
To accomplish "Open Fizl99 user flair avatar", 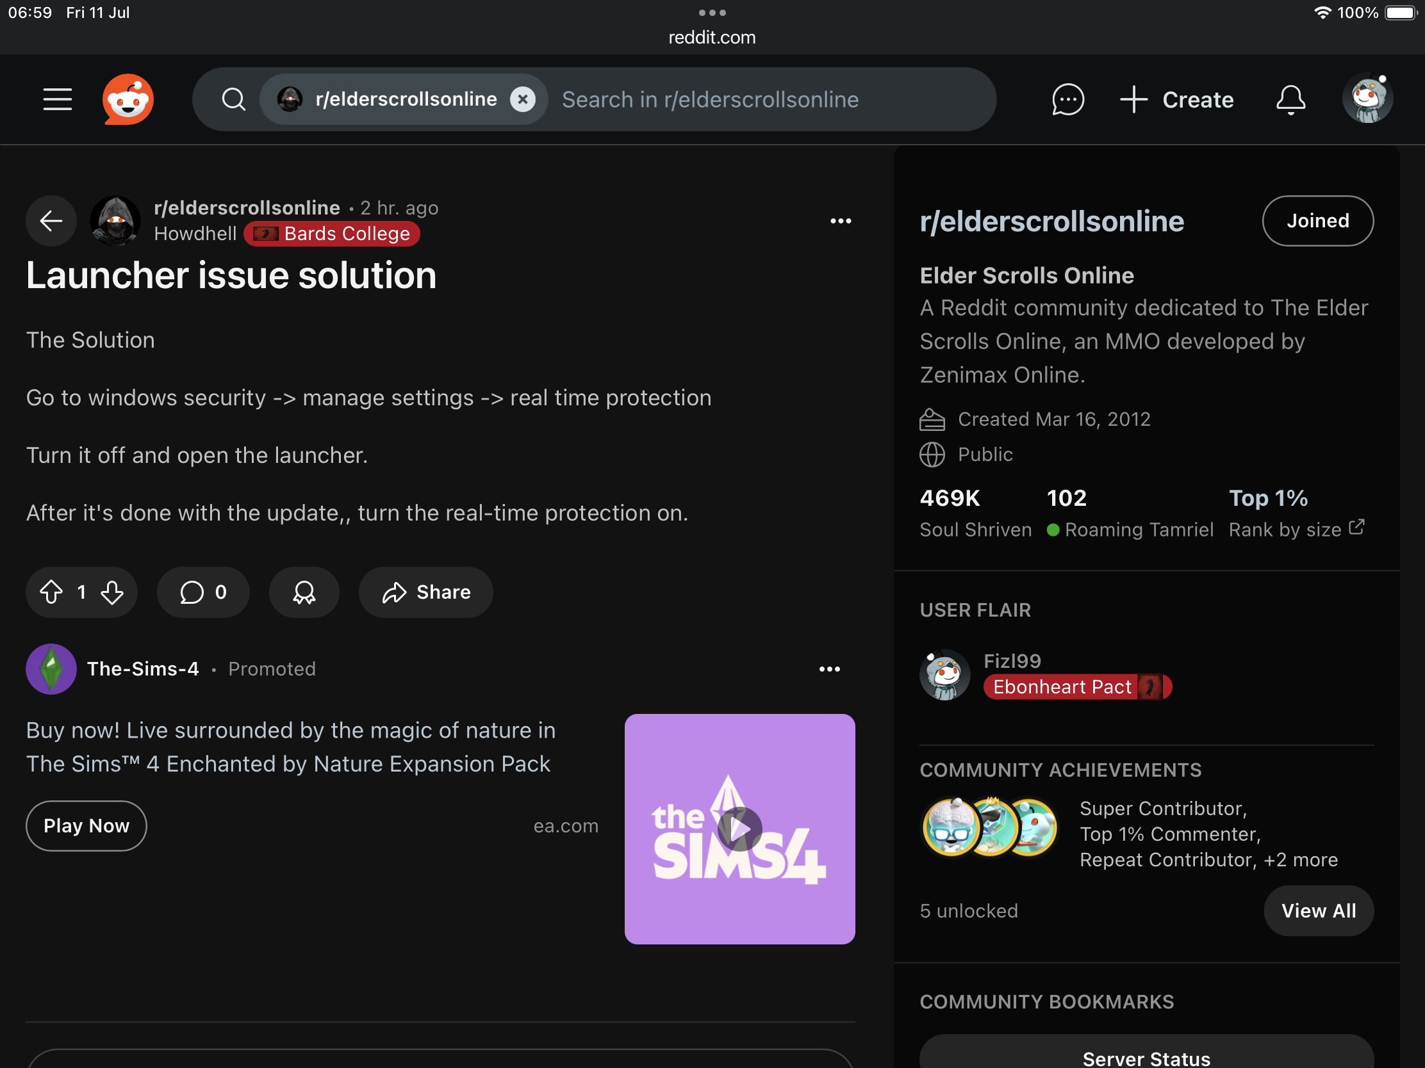I will (x=944, y=674).
